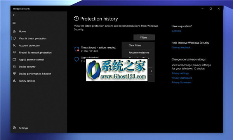
Task: Click the Get help link
Action: tap(176, 31)
